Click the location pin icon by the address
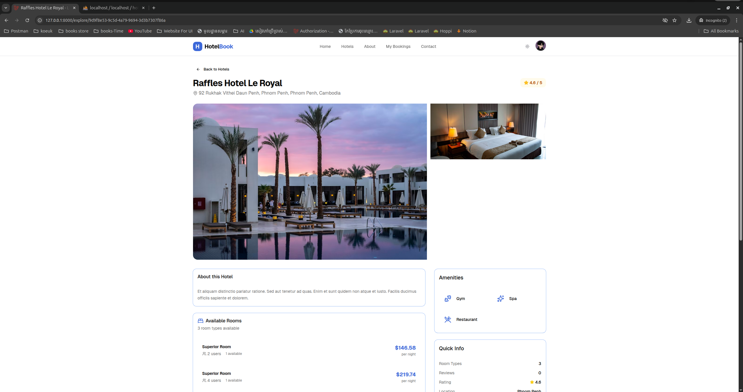Viewport: 743px width, 392px height. pyautogui.click(x=195, y=93)
